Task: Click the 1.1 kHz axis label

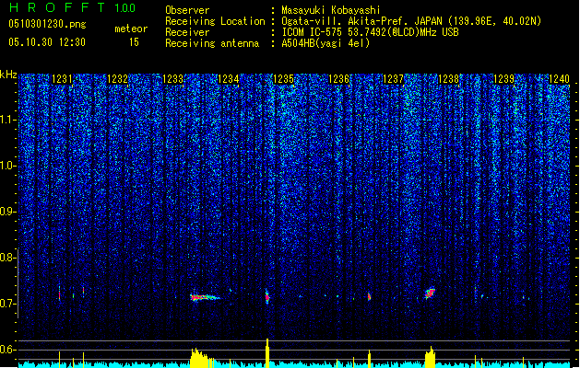Action: pos(7,120)
